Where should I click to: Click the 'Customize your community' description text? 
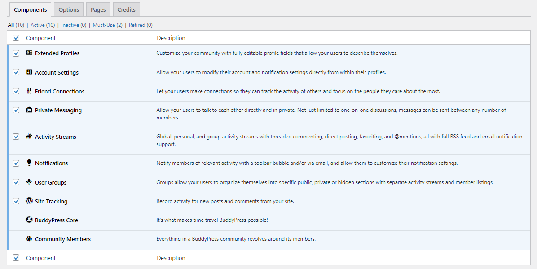point(277,53)
